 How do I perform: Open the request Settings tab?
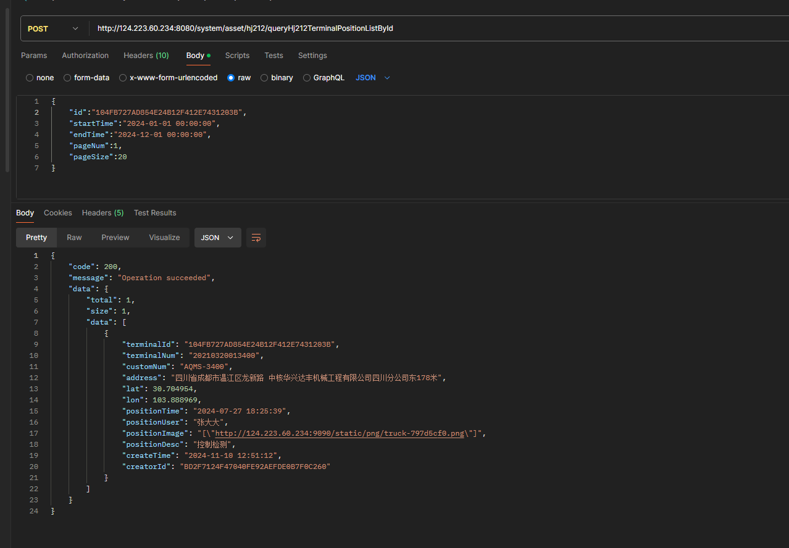coord(312,56)
